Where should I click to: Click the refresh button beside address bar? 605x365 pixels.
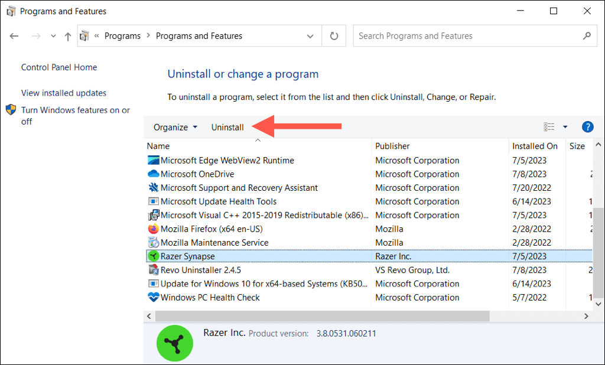[x=334, y=36]
